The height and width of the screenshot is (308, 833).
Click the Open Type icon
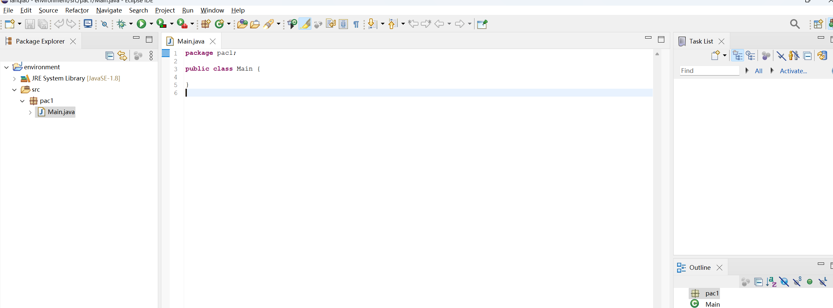click(x=243, y=24)
